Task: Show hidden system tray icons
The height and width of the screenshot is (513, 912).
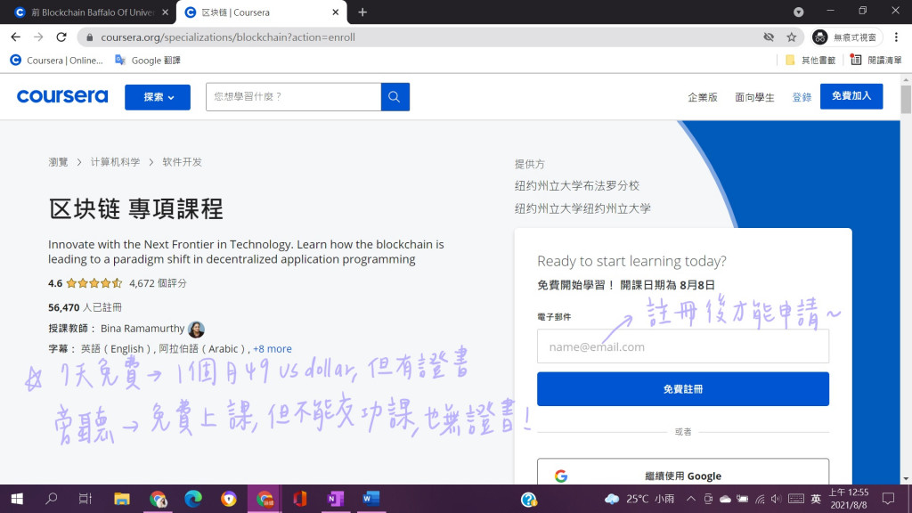Action: click(x=691, y=499)
